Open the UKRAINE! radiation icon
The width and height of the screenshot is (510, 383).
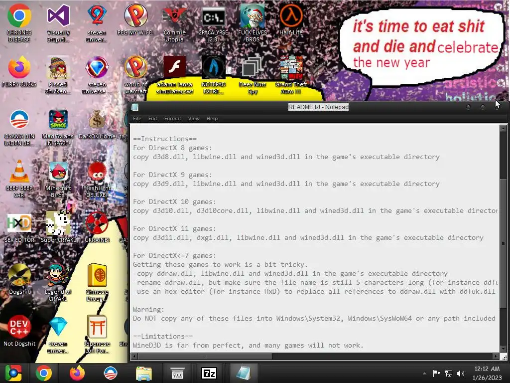(97, 227)
